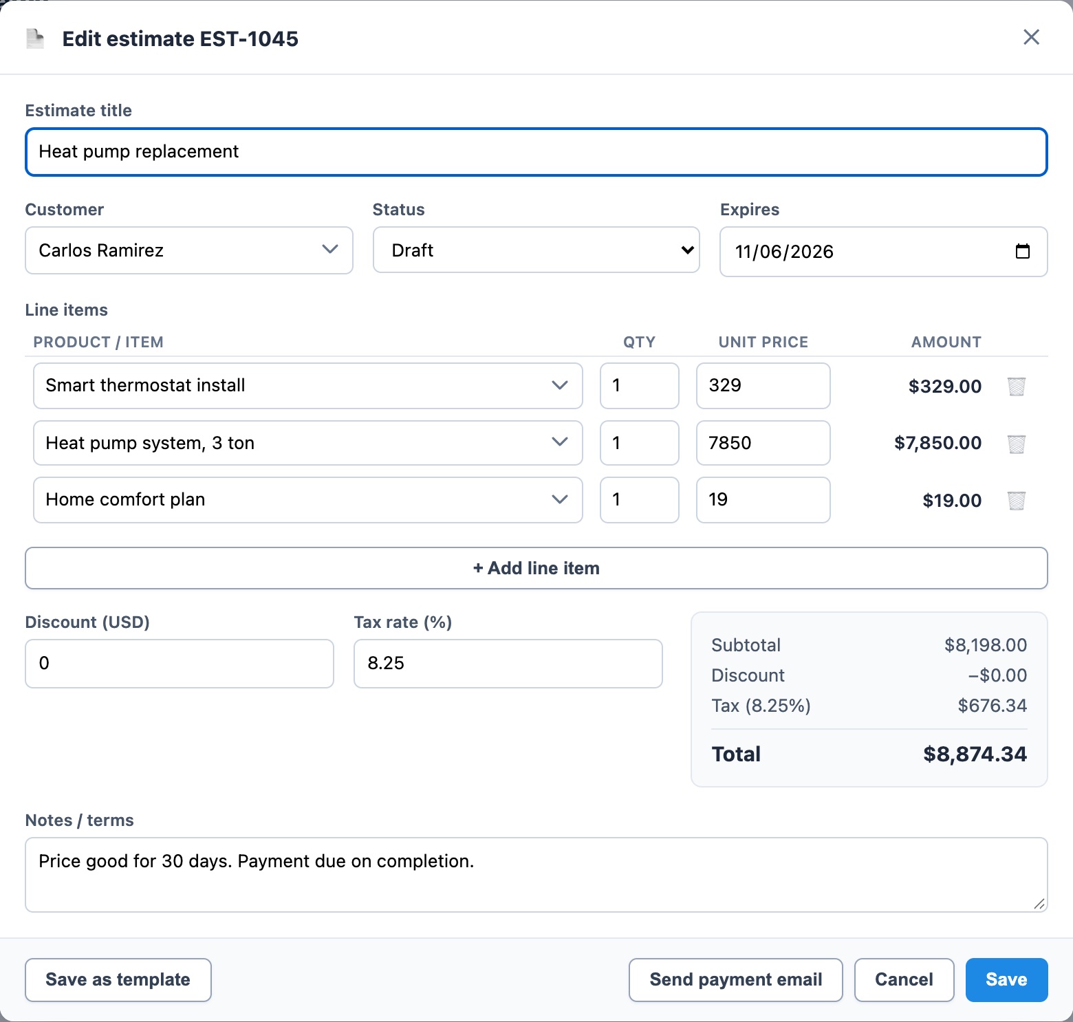This screenshot has height=1022, width=1073.
Task: Delete the Smart thermostat install line item
Action: point(1017,387)
